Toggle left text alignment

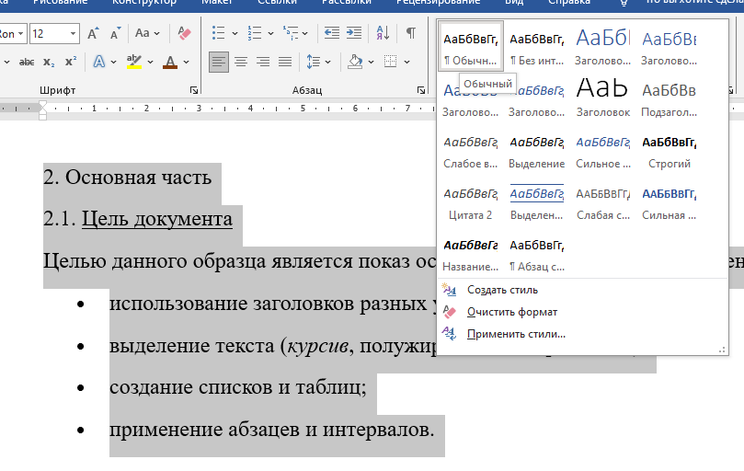(x=218, y=62)
